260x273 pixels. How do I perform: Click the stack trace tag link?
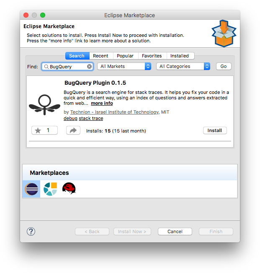coord(91,118)
